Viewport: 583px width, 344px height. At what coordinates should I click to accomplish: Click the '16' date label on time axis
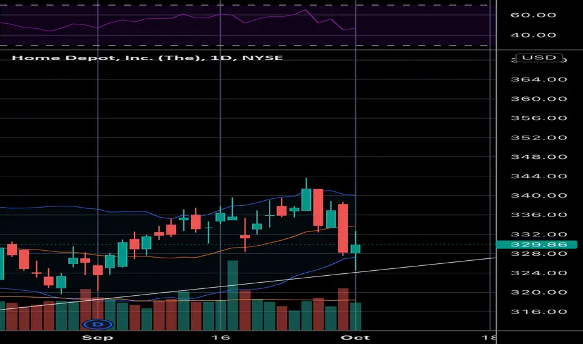pyautogui.click(x=220, y=337)
